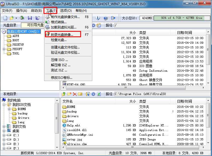Collapse the 我的ISO文档 tree node
212x156 pixels.
coord(4,105)
